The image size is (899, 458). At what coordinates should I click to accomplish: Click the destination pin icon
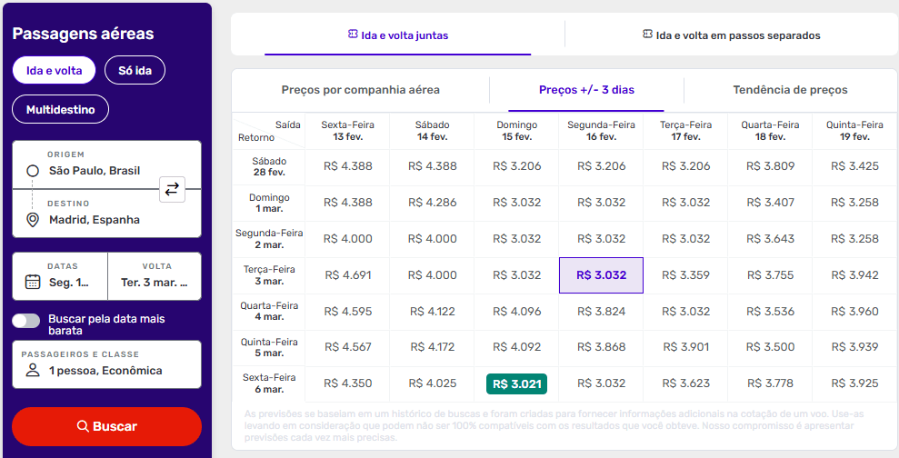pos(33,220)
